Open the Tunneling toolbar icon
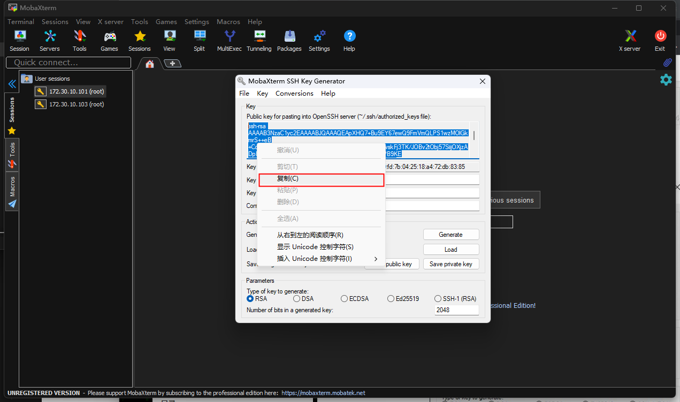Viewport: 680px width, 402px height. (259, 41)
